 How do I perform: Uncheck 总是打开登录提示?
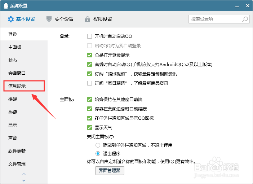coord(89,55)
